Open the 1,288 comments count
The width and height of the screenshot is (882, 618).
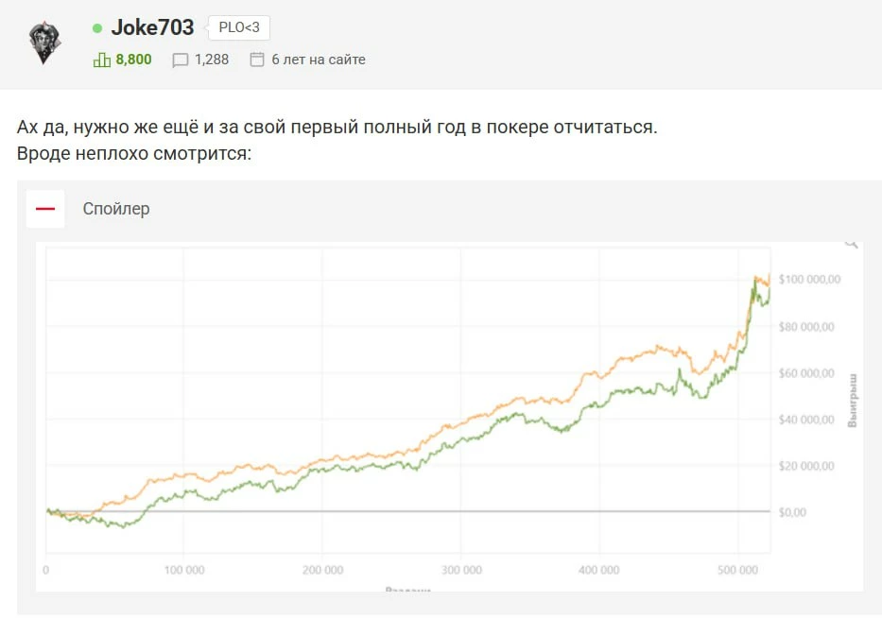(x=212, y=60)
